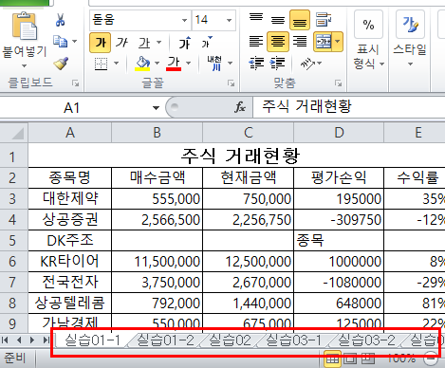Click cell with value 11,500,000
The image size is (445, 368).
point(158,262)
